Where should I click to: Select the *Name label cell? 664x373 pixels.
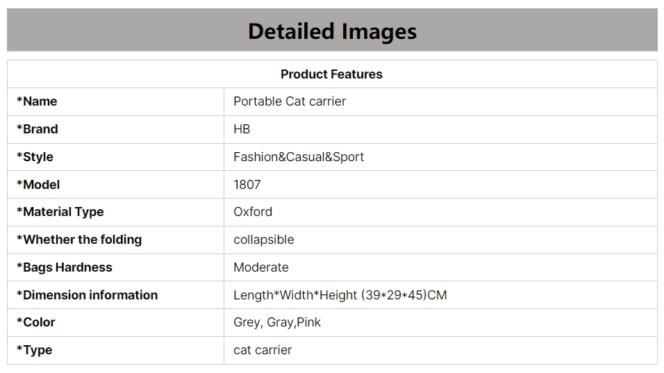115,101
